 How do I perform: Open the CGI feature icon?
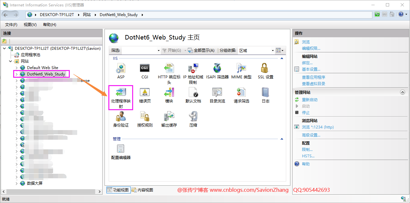point(145,68)
